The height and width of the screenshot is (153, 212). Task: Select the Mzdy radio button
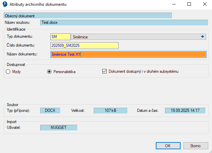point(9,72)
